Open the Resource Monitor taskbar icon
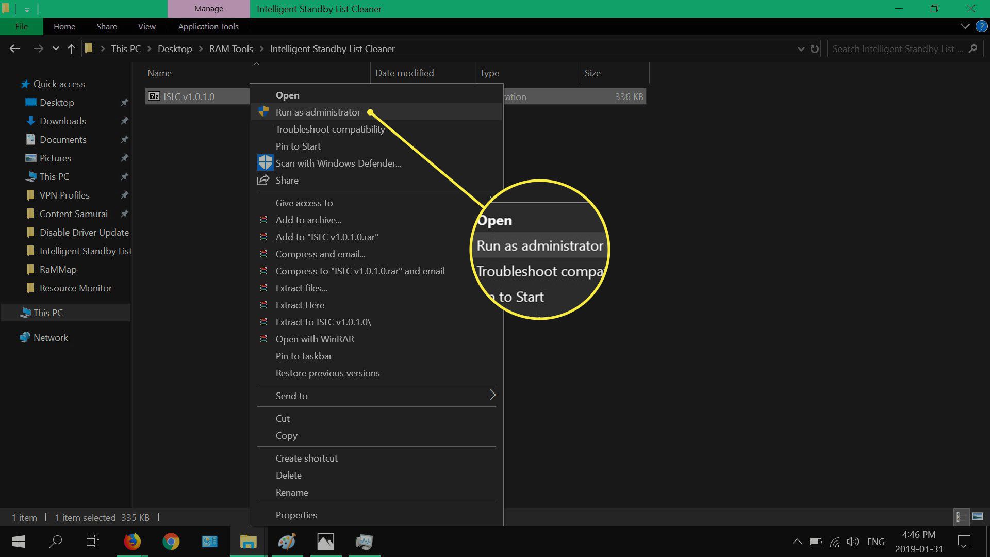Viewport: 990px width, 557px height. coord(365,542)
